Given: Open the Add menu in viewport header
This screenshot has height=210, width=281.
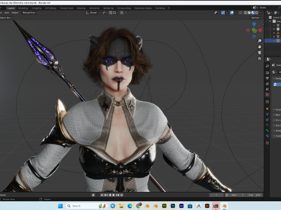Looking at the screenshot, I should click(6, 13).
